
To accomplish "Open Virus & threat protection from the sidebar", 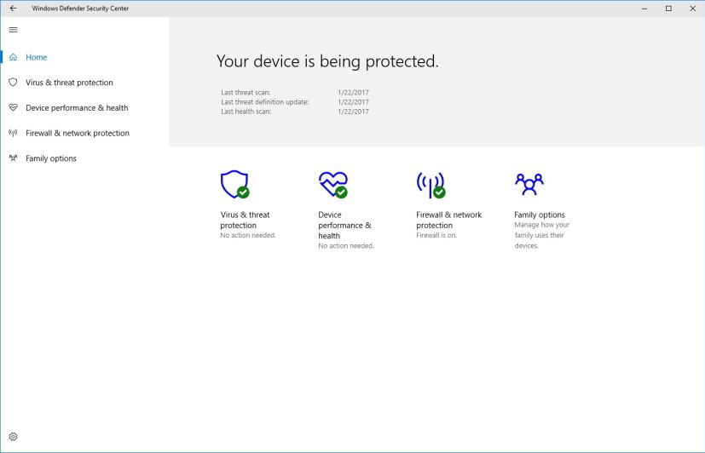I will (69, 83).
